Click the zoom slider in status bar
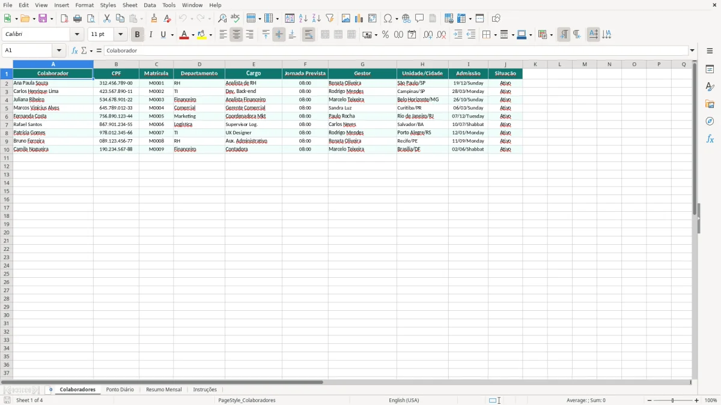Image resolution: width=721 pixels, height=405 pixels. pos(673,400)
